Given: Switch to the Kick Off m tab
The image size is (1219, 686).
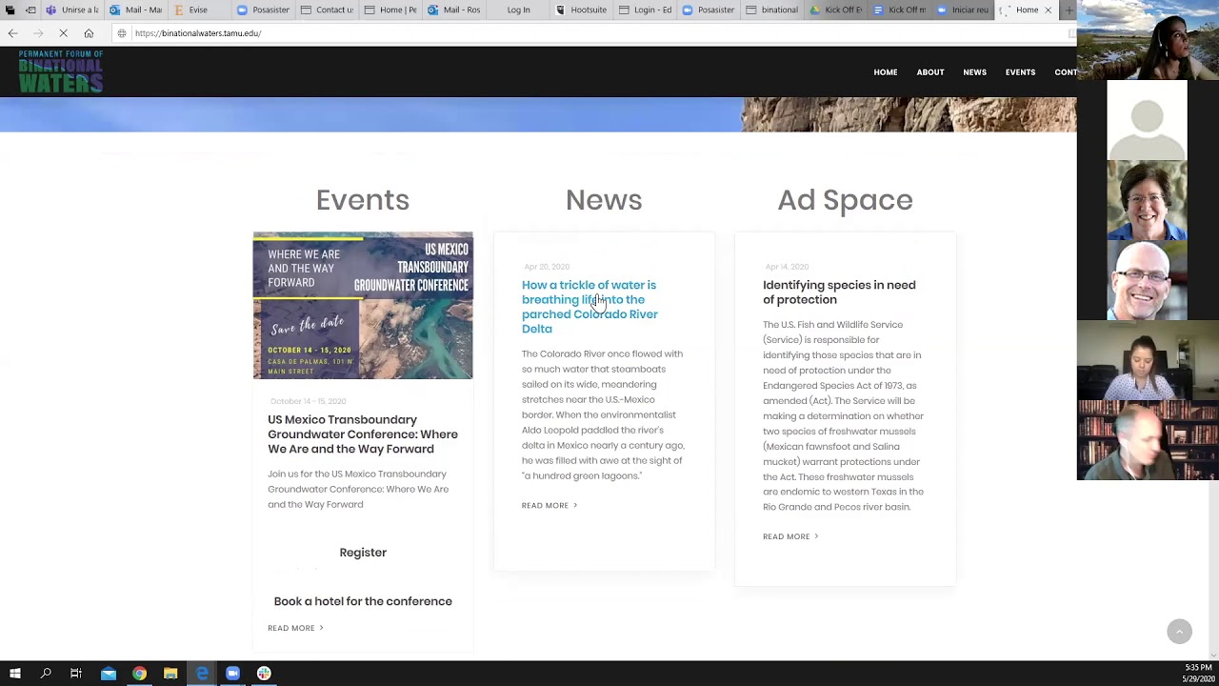Looking at the screenshot, I should (899, 10).
